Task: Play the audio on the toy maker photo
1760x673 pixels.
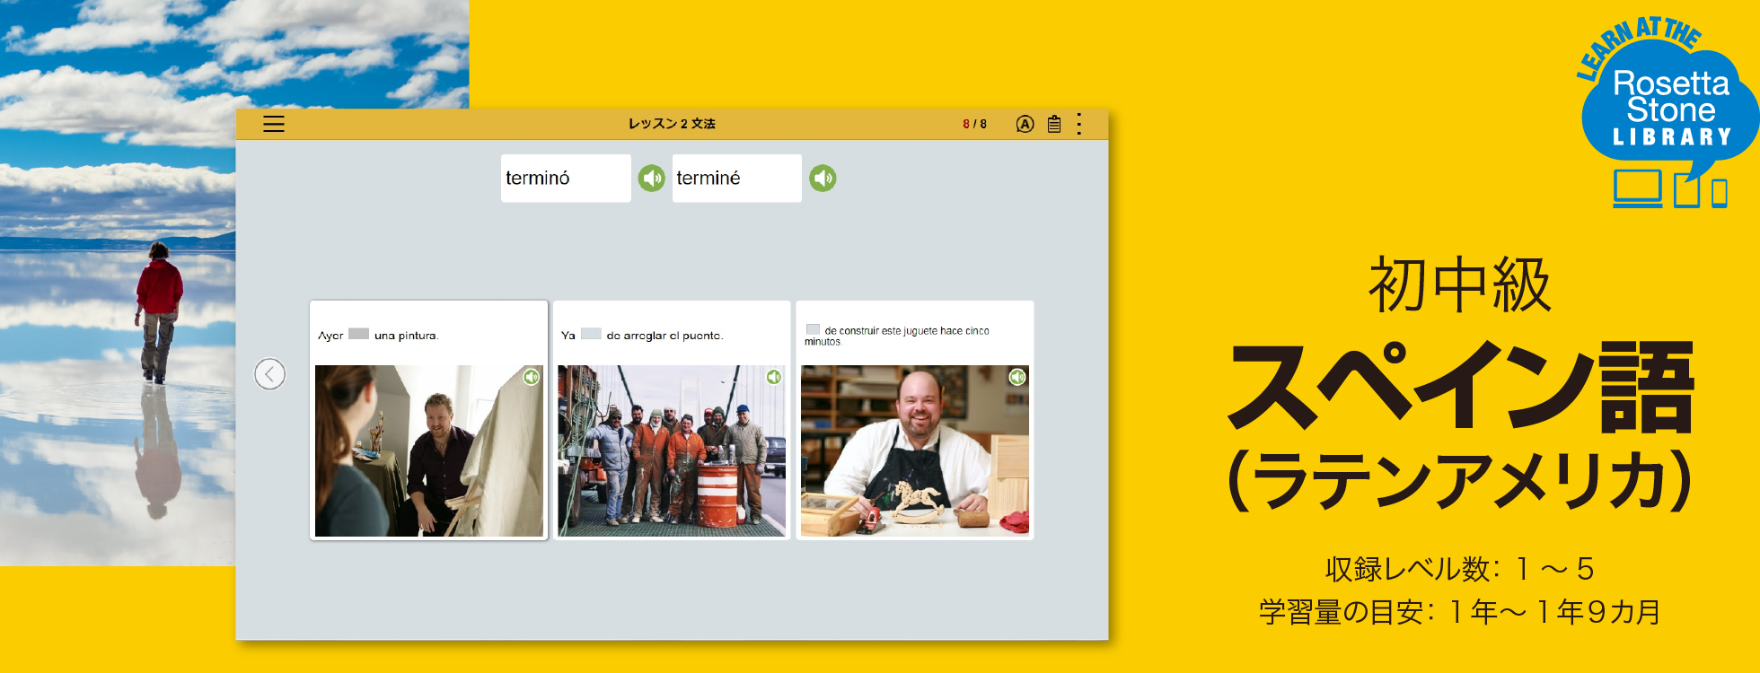Action: (x=1017, y=377)
